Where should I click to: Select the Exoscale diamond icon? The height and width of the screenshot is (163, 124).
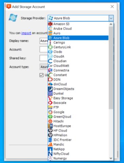(50, 103)
